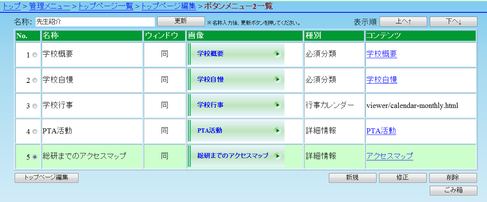Viewport: 487px width, 202px height.
Task: Click the 削除 button
Action: 453,178
